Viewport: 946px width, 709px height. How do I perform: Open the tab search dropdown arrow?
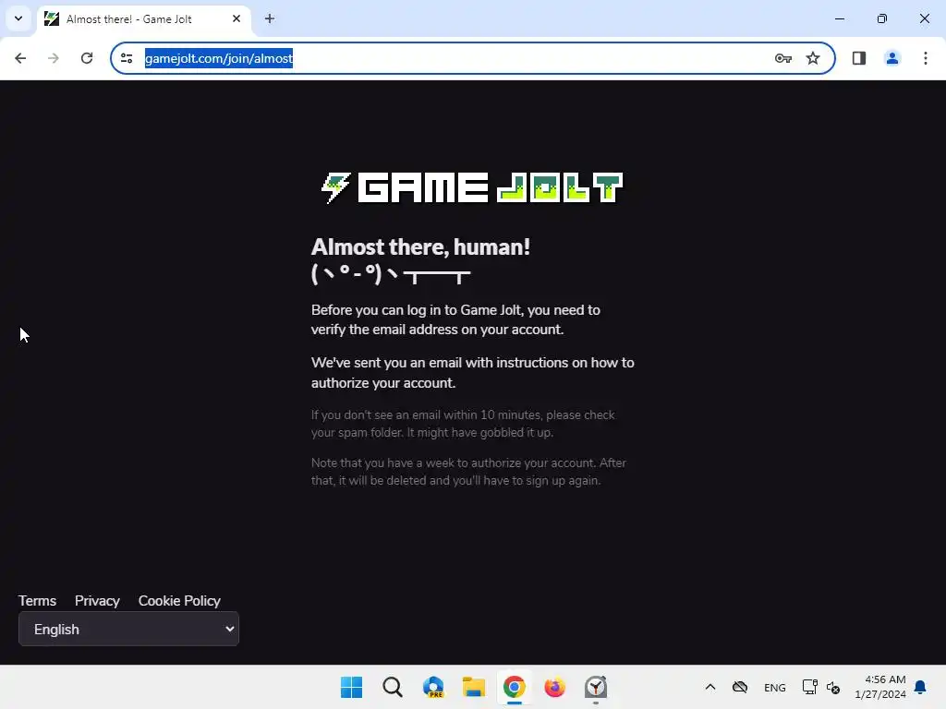18,18
